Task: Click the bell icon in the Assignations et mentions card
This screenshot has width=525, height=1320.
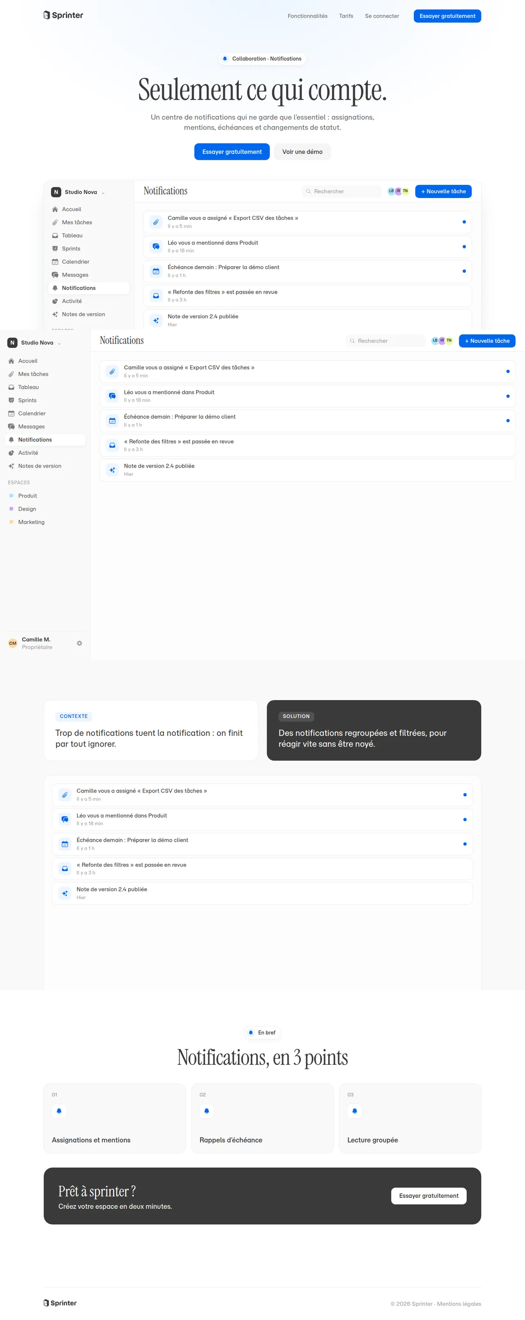Action: click(59, 1111)
